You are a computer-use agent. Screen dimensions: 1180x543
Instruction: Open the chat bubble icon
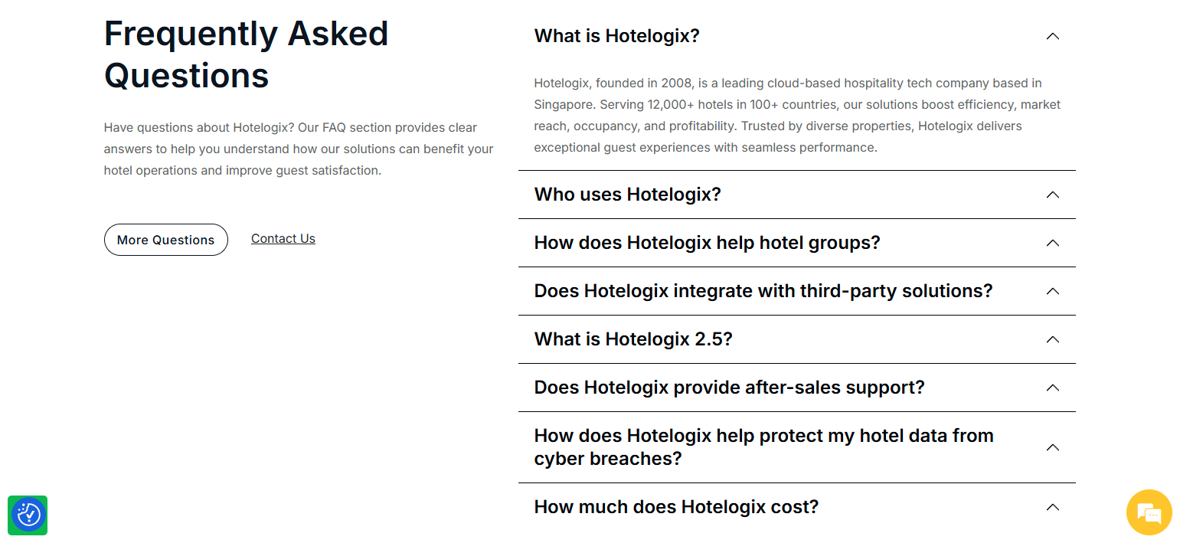1149,512
